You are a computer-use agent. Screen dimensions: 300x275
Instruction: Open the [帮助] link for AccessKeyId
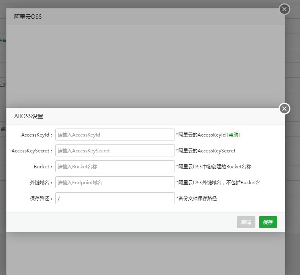[x=233, y=135]
